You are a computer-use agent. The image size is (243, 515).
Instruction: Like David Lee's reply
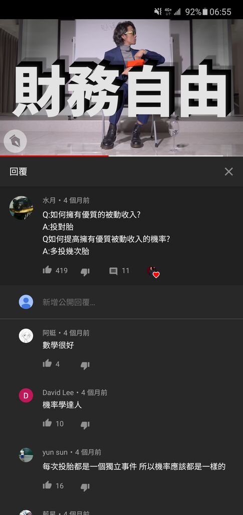click(x=47, y=423)
